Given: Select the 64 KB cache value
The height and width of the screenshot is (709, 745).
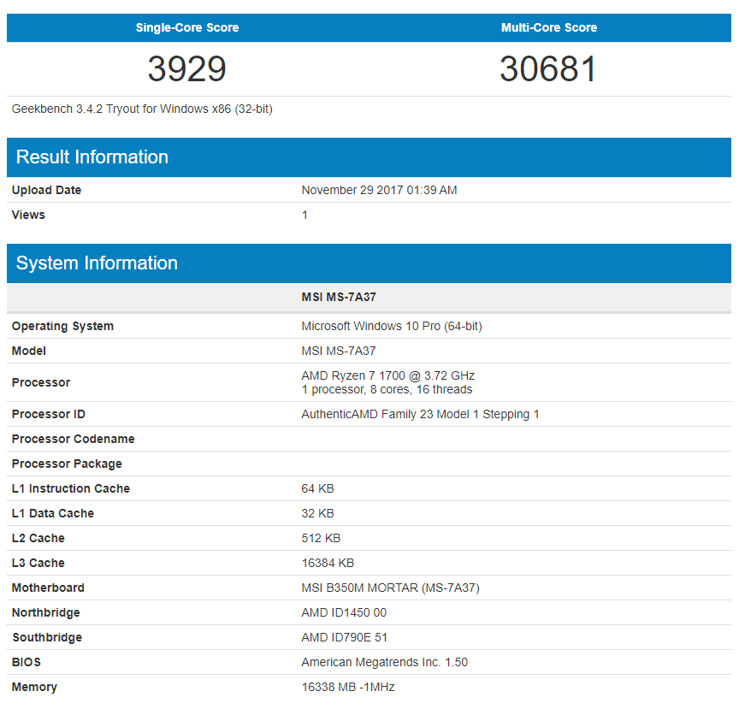Looking at the screenshot, I should (x=317, y=488).
